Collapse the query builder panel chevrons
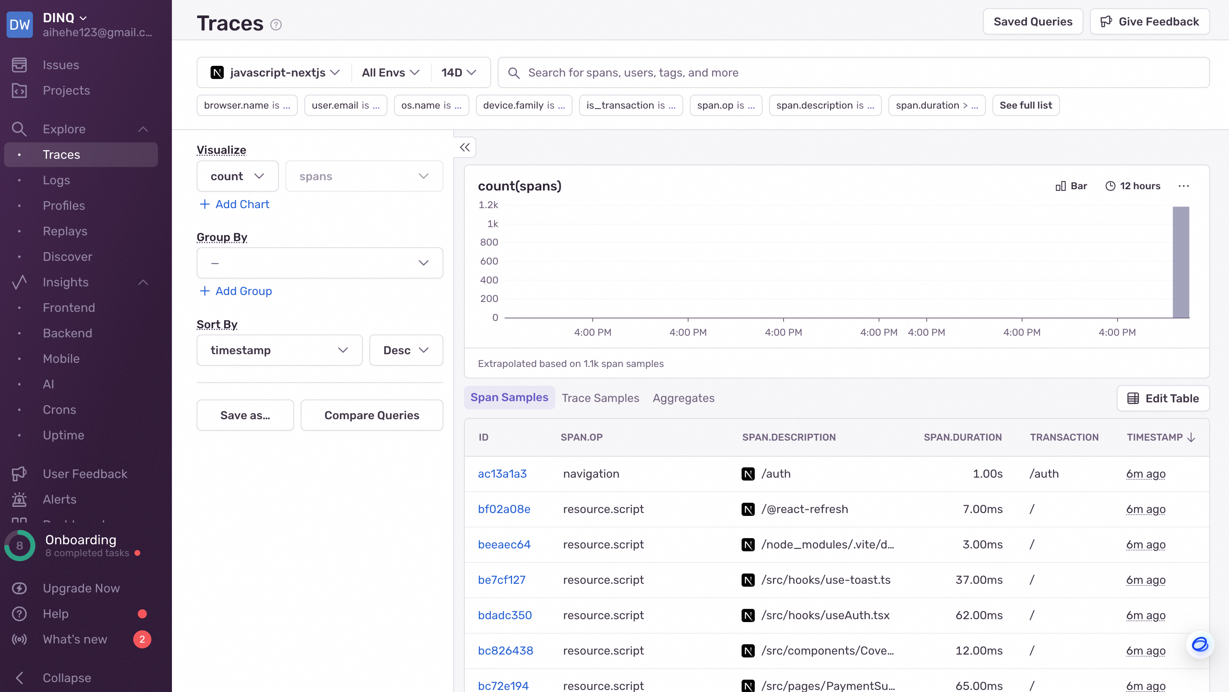 coord(465,147)
